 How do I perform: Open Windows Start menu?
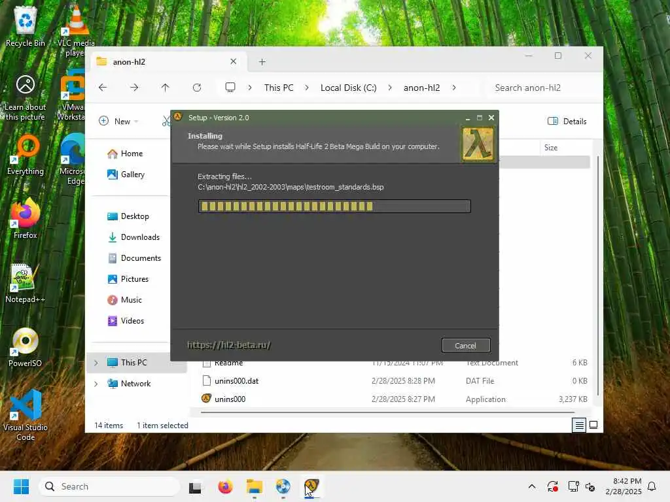coord(21,486)
